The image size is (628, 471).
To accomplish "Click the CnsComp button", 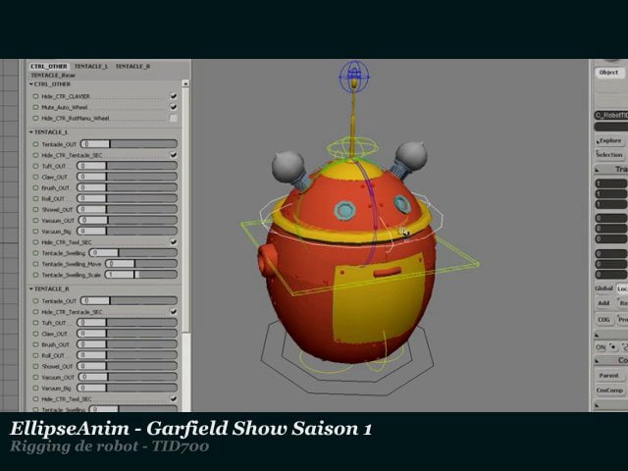I will point(609,391).
